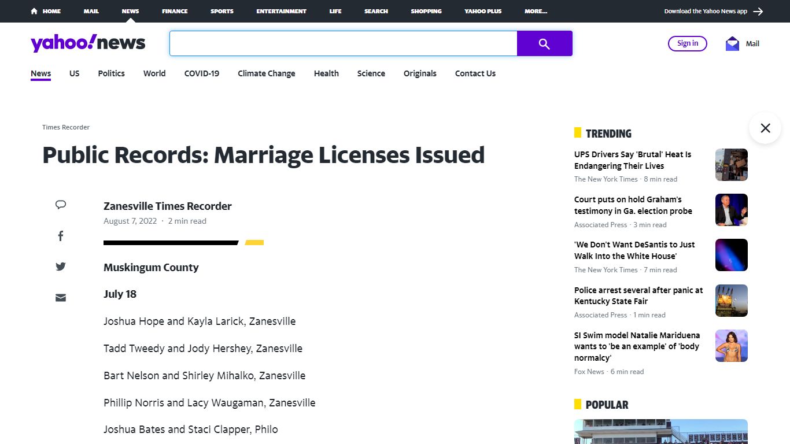Viewport: 790px width, 444px height.
Task: Open ENTERTAINMENT in the top navigation bar
Action: [282, 11]
